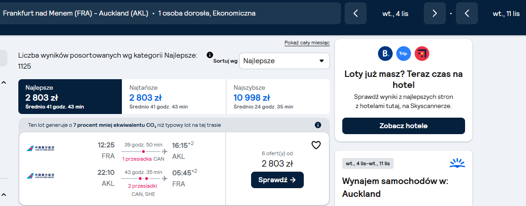This screenshot has height=206, width=526.
Task: Click return duration 43 godz. 35 min
Action: coord(143,172)
